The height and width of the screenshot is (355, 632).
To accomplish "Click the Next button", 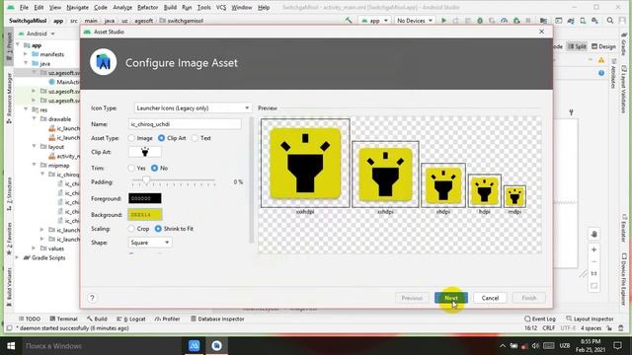I will (451, 298).
